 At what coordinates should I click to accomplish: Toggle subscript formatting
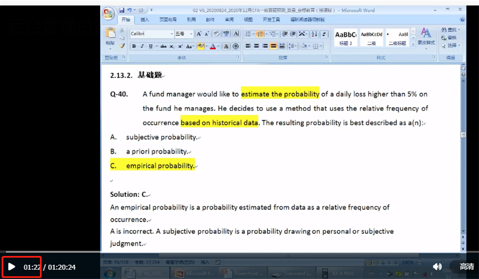click(172, 46)
